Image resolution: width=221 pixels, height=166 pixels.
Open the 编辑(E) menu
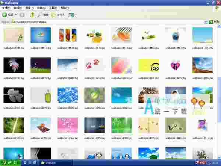18,8
